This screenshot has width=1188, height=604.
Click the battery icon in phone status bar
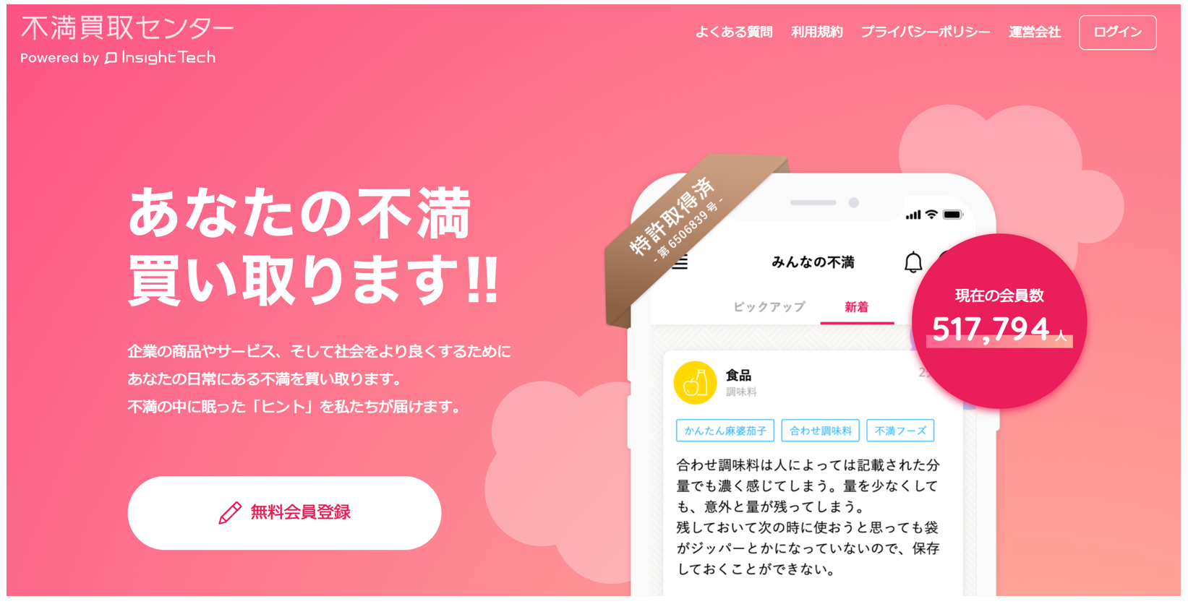tap(952, 215)
